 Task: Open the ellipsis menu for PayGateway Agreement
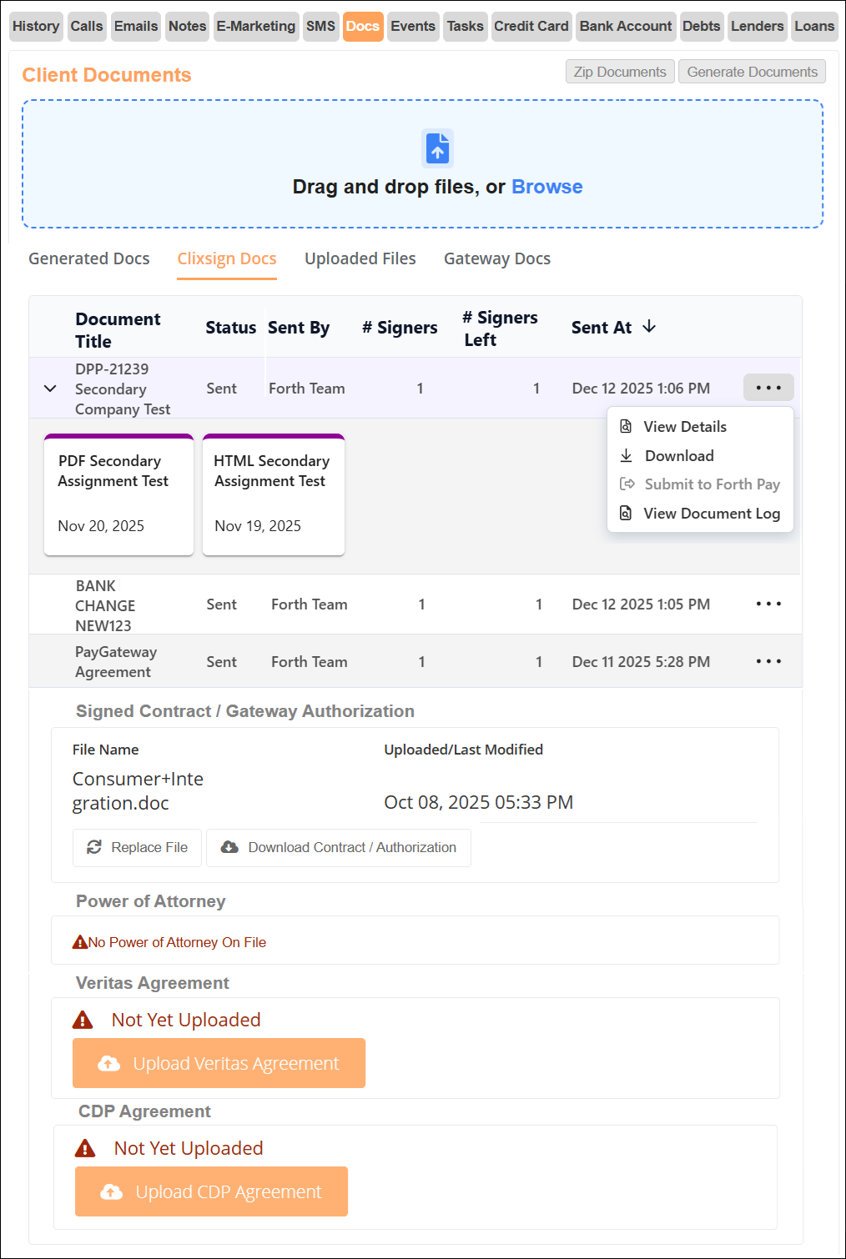(768, 661)
